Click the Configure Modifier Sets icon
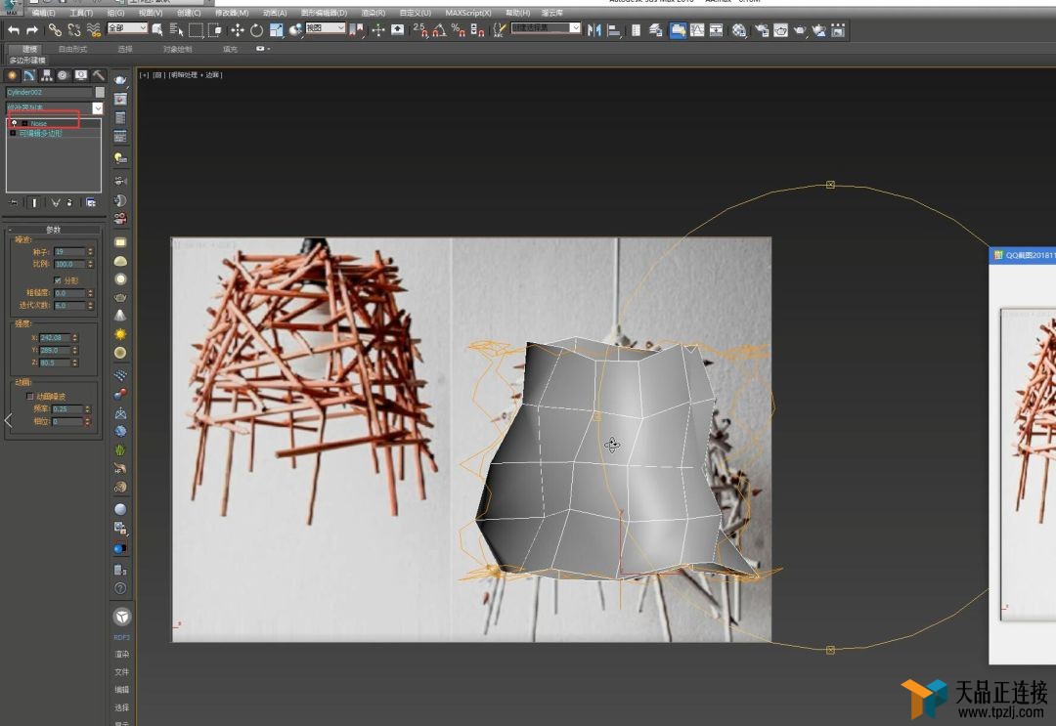 pyautogui.click(x=91, y=202)
